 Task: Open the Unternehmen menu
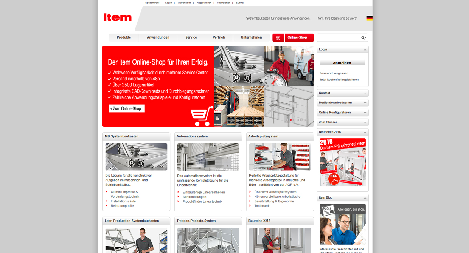coord(252,37)
